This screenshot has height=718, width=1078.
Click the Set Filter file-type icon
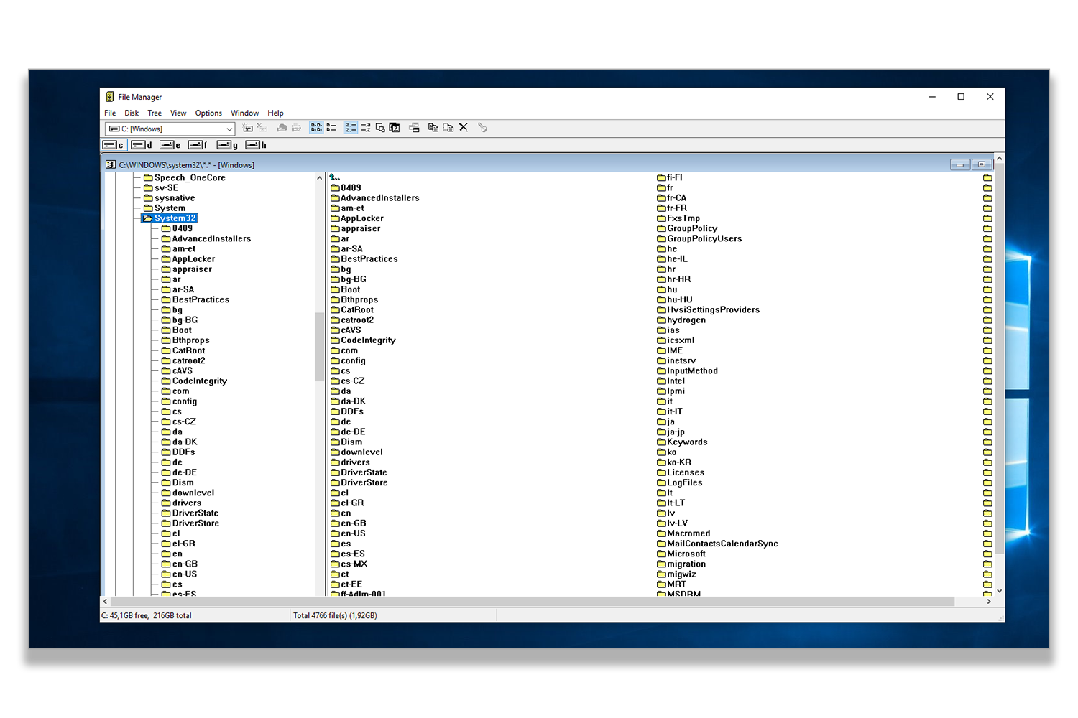click(380, 127)
